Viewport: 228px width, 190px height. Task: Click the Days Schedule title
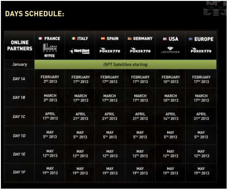[35, 14]
